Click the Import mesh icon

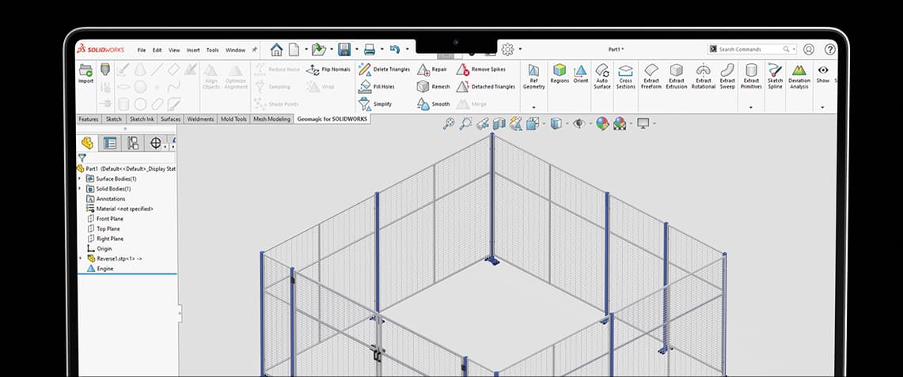point(85,74)
